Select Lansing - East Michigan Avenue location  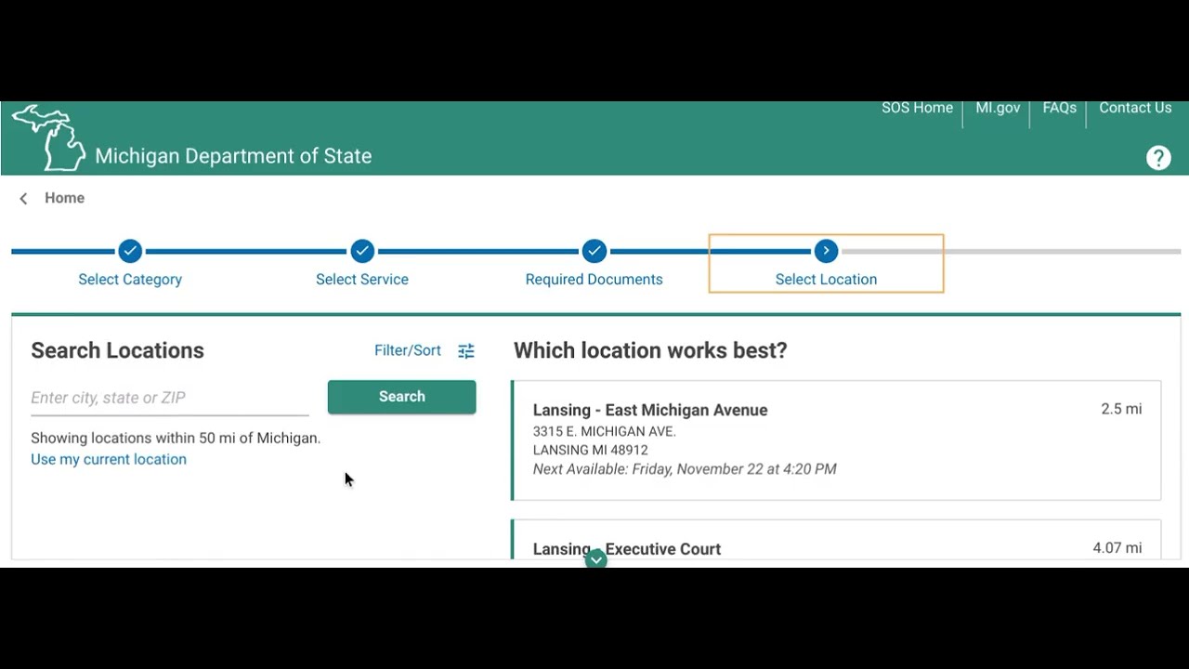(x=836, y=439)
